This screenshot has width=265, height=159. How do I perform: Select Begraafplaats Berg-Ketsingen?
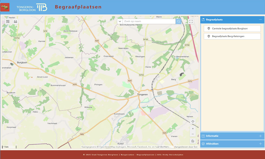pyautogui.click(x=232, y=36)
